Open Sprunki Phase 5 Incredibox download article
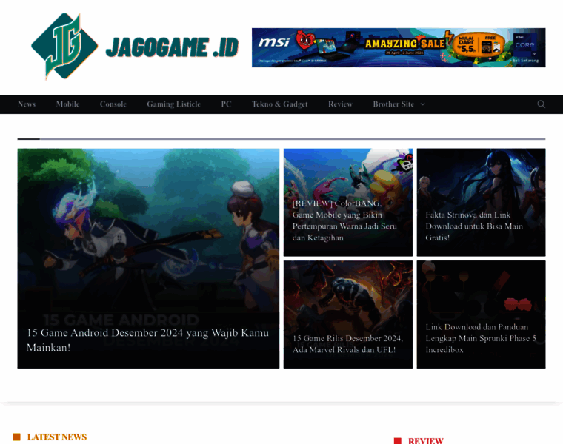563x444 pixels. (x=481, y=338)
